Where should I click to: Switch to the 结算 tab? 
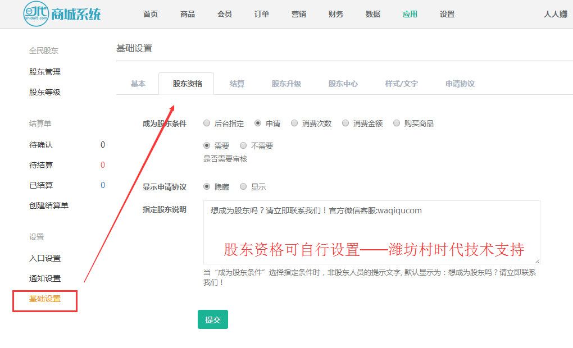pyautogui.click(x=237, y=84)
